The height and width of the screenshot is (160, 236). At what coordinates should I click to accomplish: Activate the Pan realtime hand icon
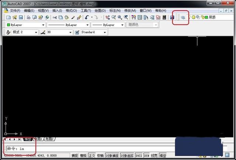(107, 17)
